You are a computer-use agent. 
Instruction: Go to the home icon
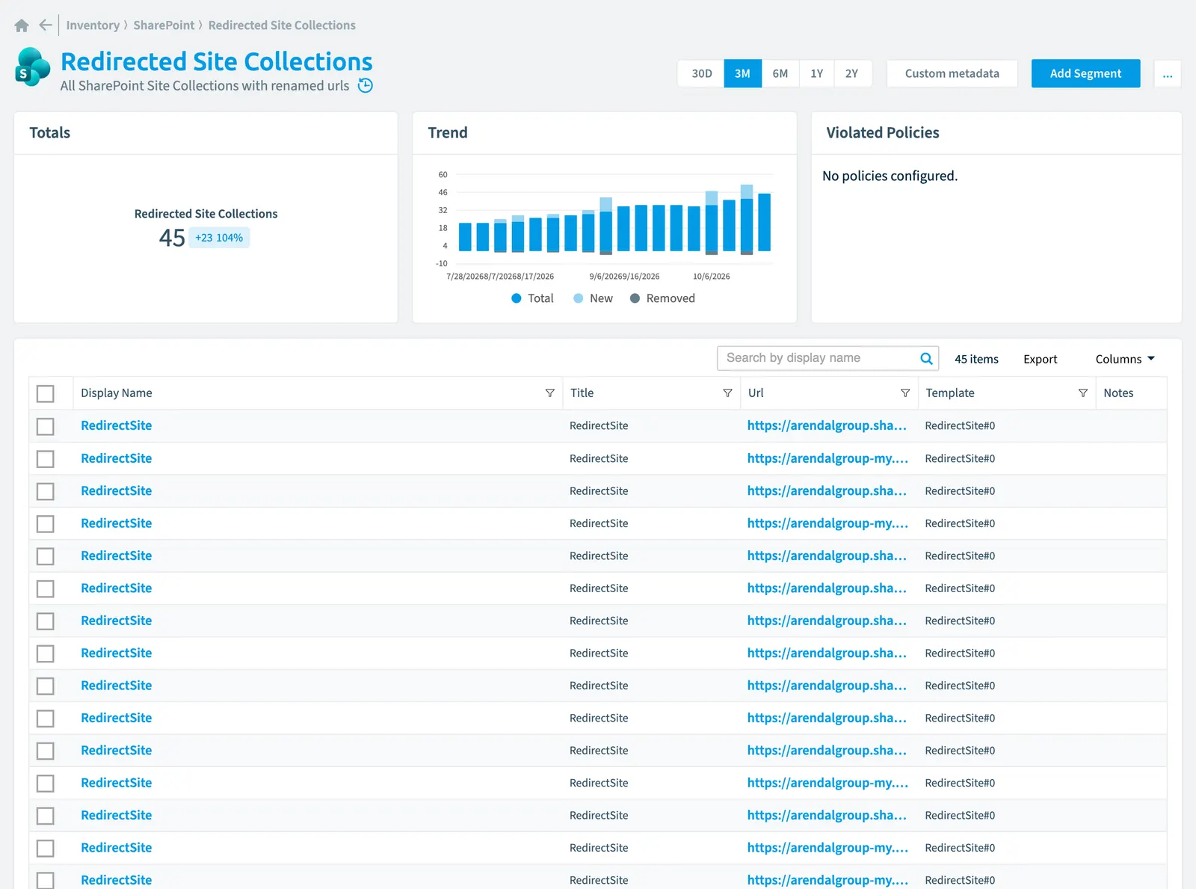click(22, 25)
